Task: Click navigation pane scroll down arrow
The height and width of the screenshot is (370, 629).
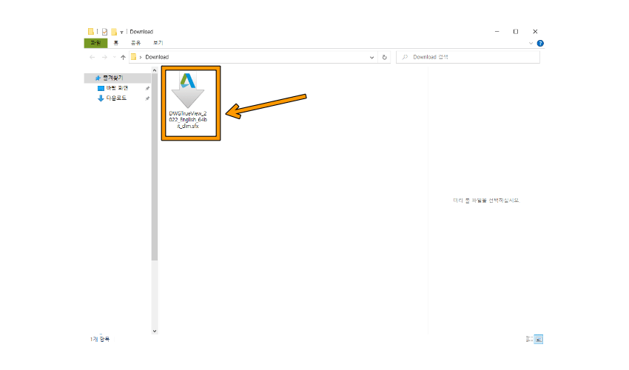Action: [155, 331]
